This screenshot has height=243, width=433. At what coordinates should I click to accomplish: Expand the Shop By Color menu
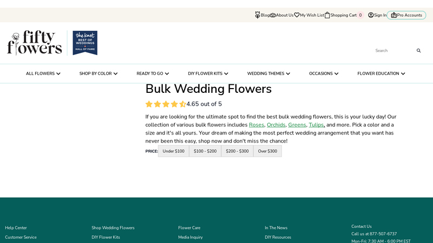point(99,73)
